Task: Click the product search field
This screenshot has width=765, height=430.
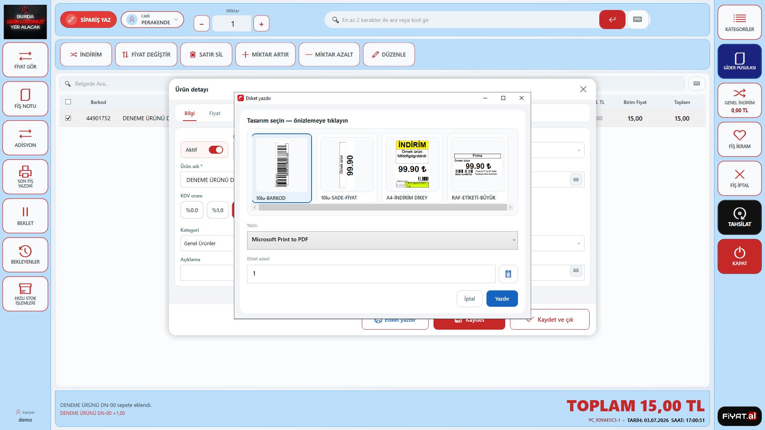Action: pyautogui.click(x=462, y=20)
